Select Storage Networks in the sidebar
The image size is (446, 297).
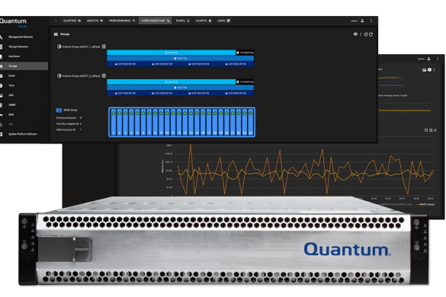pyautogui.click(x=24, y=46)
